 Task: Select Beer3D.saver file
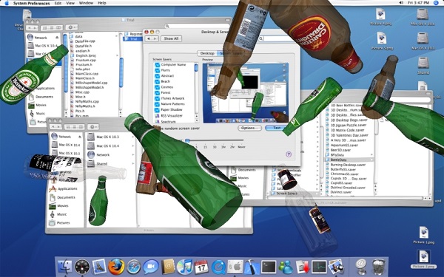340,150
